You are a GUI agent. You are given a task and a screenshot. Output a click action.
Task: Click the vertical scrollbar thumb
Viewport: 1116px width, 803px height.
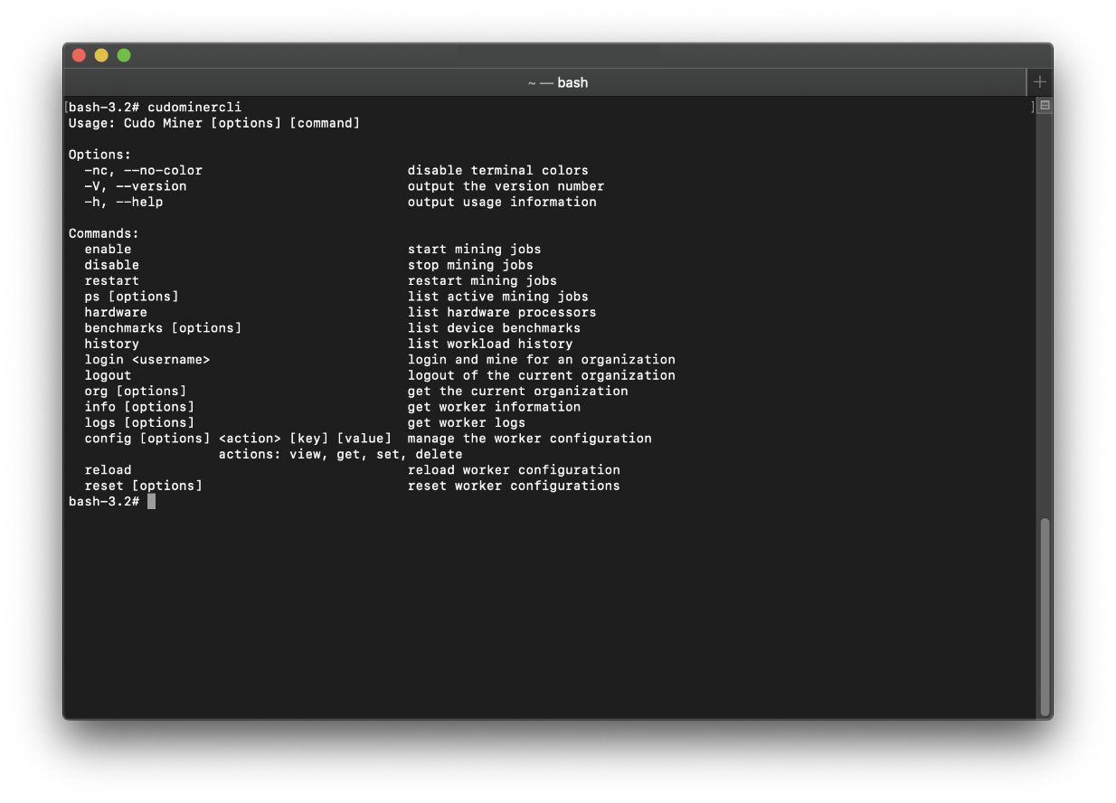point(1045,617)
